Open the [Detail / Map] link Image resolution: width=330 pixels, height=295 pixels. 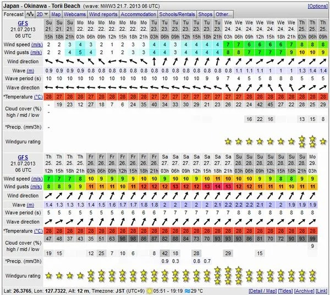[x=262, y=291]
